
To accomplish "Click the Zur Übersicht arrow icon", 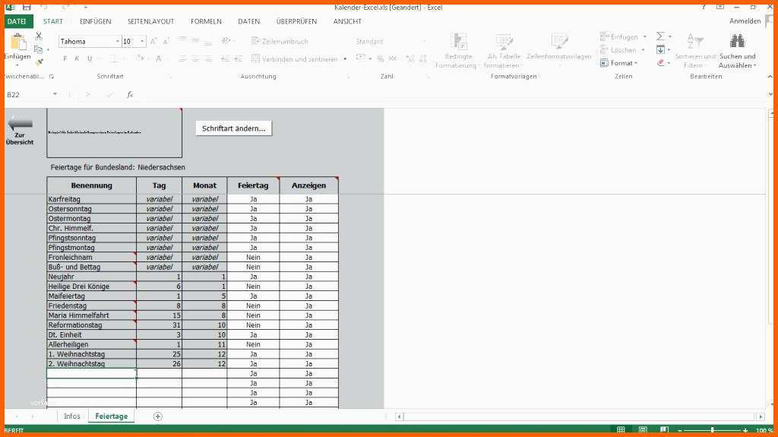I will point(19,124).
